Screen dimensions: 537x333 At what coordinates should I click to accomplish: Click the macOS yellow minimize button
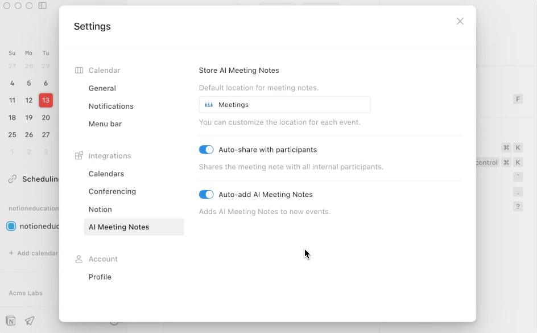18,6
